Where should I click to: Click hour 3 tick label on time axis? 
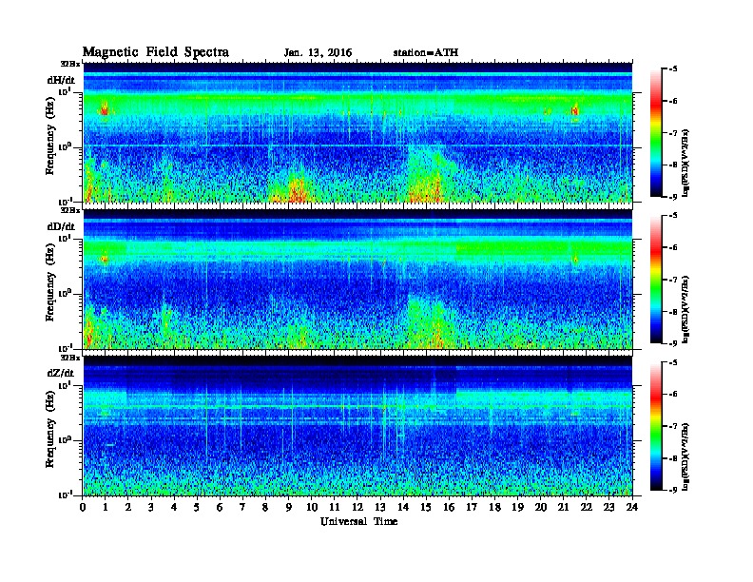pos(151,507)
